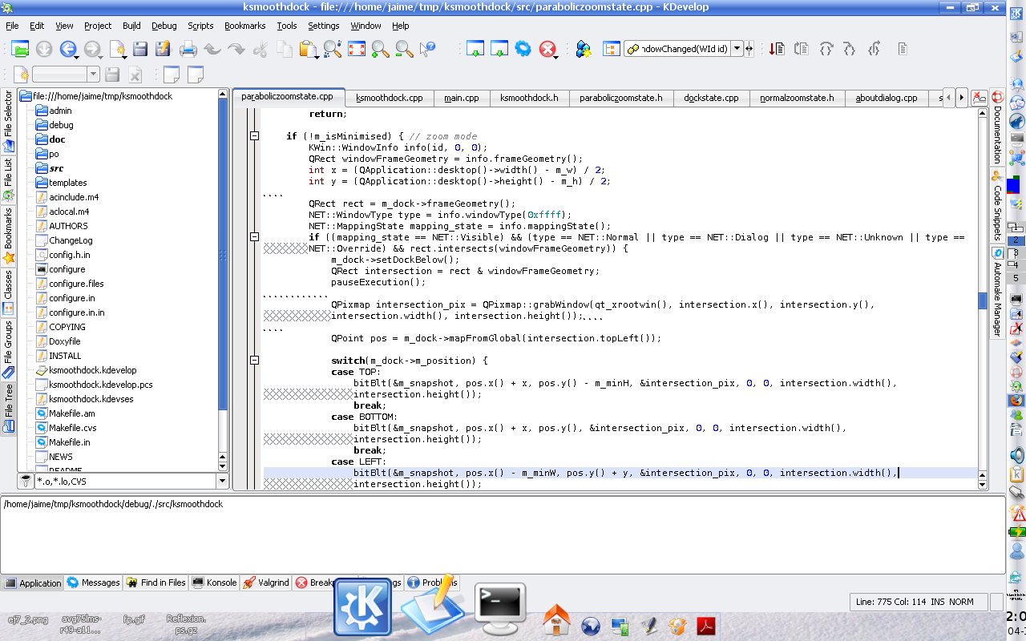Click the Paste clipboard icon

click(x=308, y=49)
